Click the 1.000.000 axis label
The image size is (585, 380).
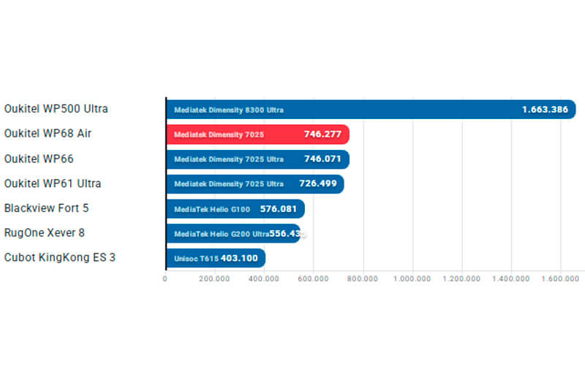[412, 278]
